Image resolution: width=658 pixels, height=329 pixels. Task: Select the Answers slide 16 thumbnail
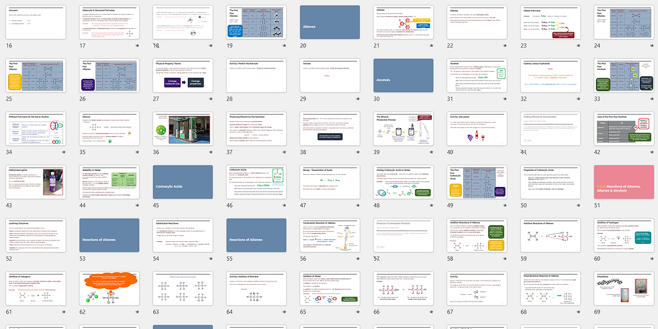click(36, 23)
